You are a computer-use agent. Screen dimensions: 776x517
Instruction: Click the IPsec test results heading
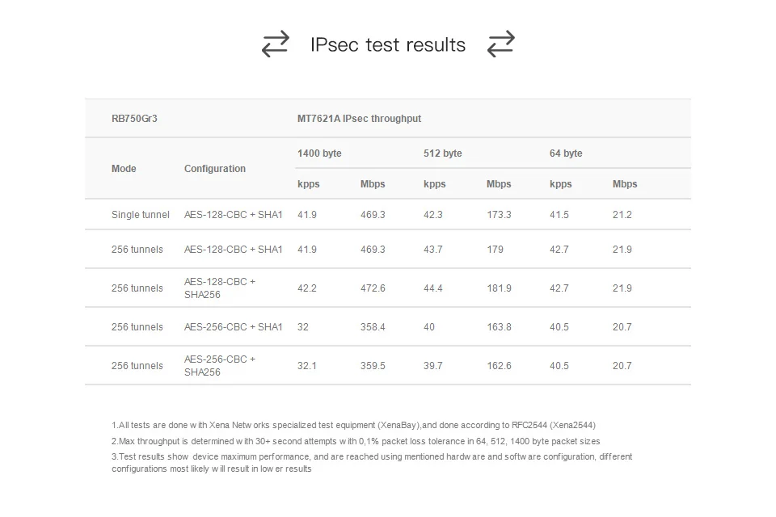tap(388, 44)
